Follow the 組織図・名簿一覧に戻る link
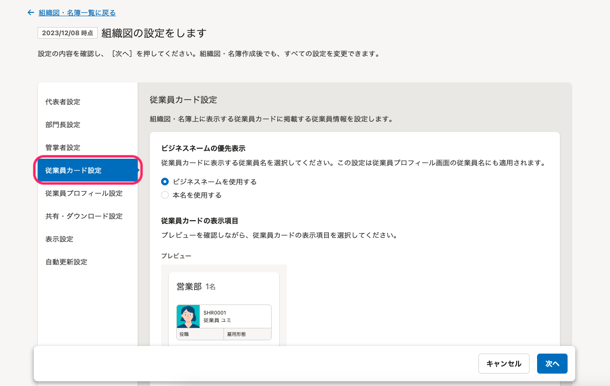The image size is (610, 386). click(77, 12)
